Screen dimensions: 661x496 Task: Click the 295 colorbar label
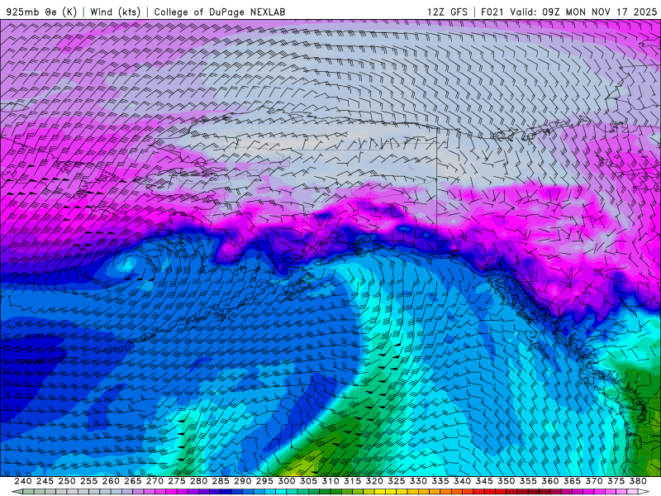coord(264,481)
